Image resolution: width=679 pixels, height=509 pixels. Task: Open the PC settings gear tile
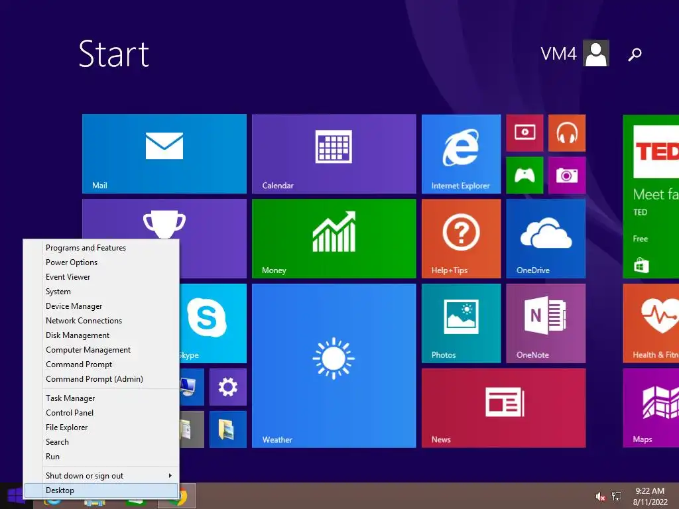point(228,387)
